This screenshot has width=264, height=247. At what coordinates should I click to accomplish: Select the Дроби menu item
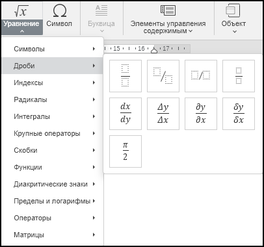tap(52, 66)
